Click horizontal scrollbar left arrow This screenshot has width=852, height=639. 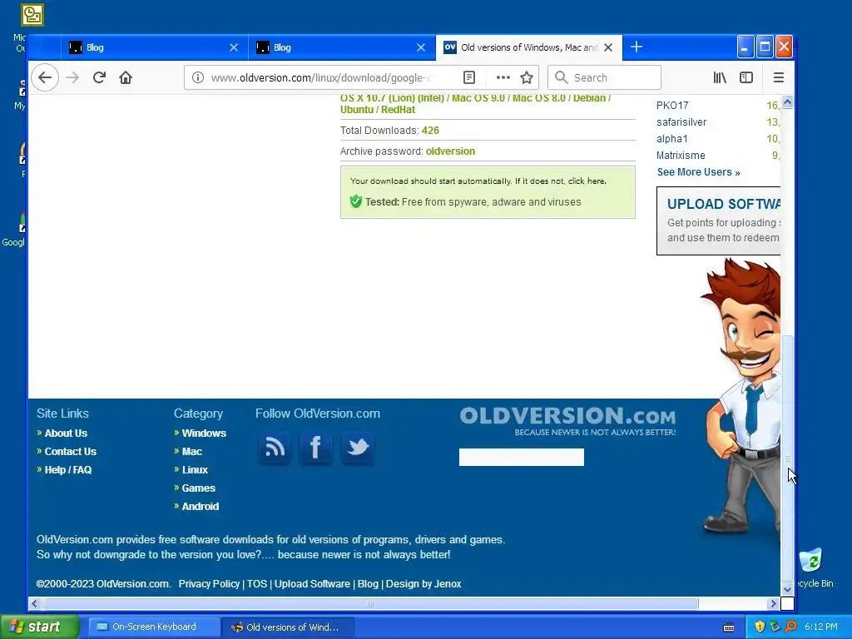click(35, 603)
